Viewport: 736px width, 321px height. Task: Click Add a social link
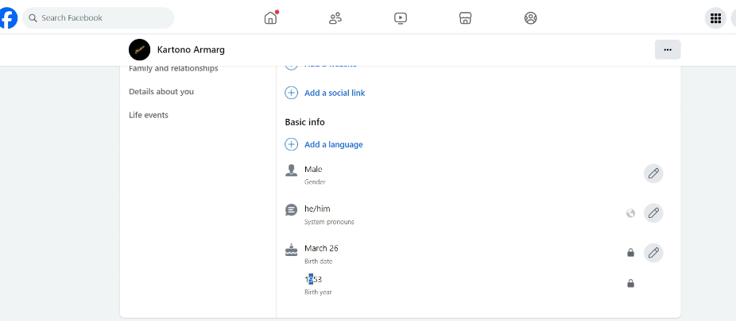point(334,93)
